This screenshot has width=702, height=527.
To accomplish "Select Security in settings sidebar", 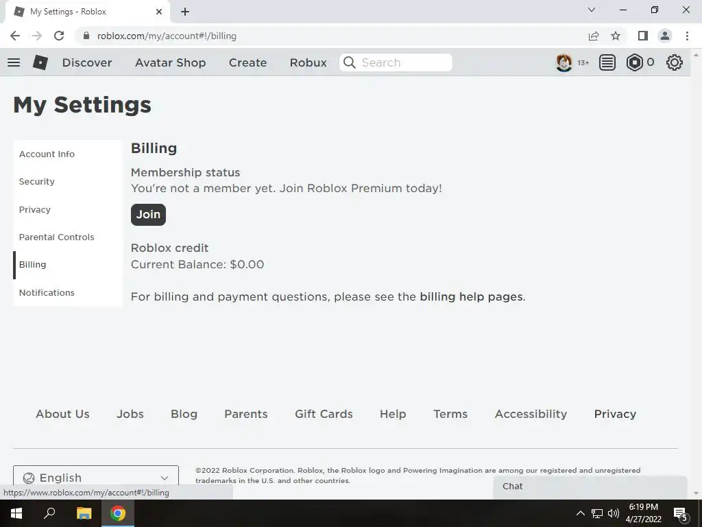I will [37, 181].
